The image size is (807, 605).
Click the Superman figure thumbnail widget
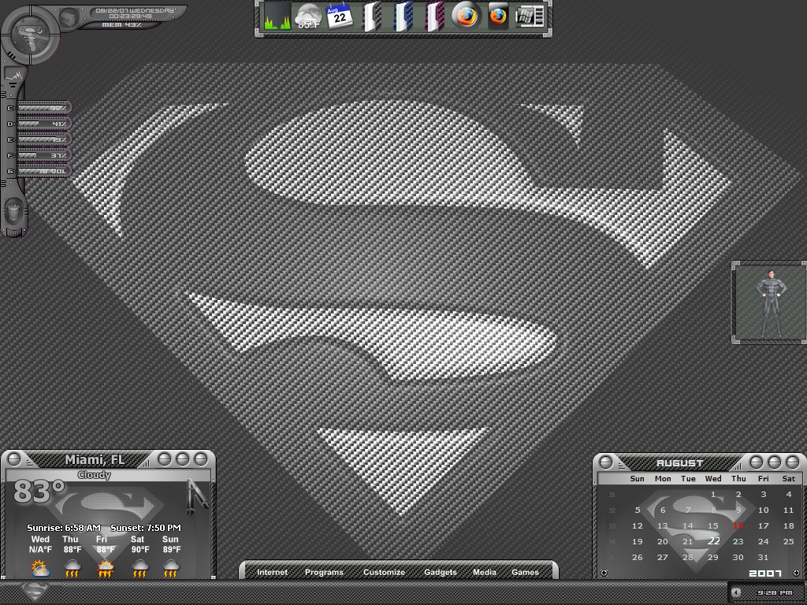[770, 302]
